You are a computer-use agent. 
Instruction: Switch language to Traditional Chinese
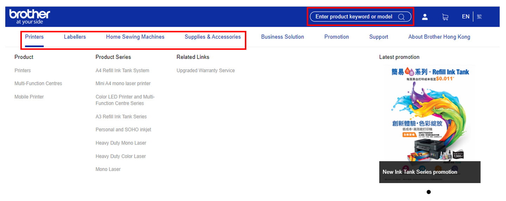[x=479, y=16]
